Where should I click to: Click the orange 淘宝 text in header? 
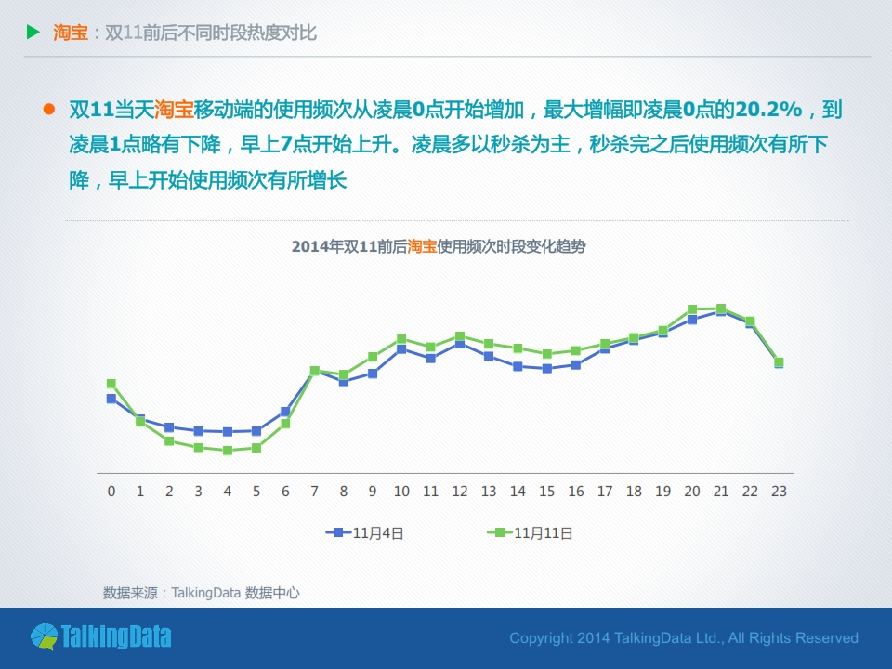point(71,33)
